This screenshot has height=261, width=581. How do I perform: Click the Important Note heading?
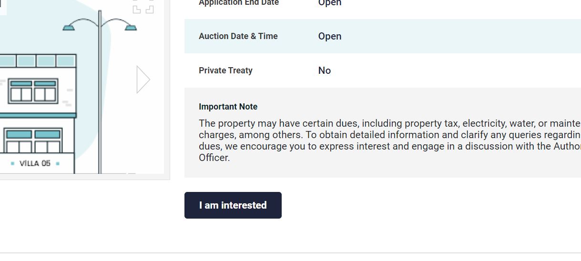tap(228, 107)
